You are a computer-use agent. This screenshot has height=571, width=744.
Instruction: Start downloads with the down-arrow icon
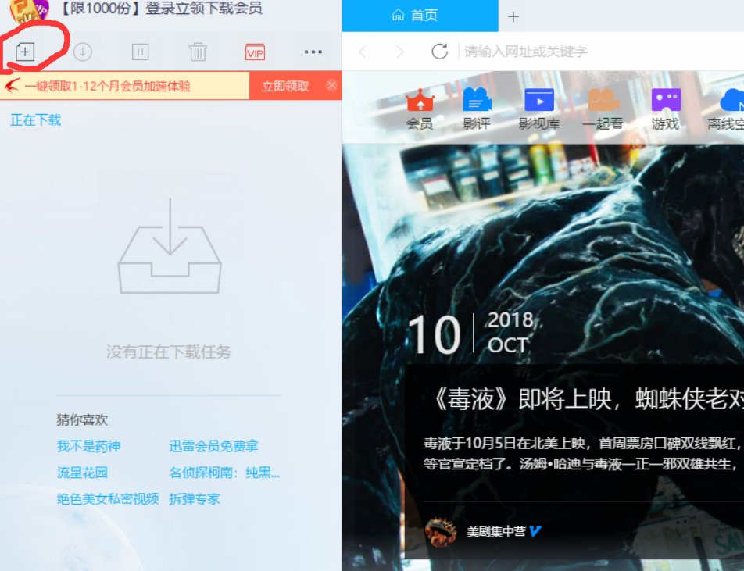(x=84, y=52)
